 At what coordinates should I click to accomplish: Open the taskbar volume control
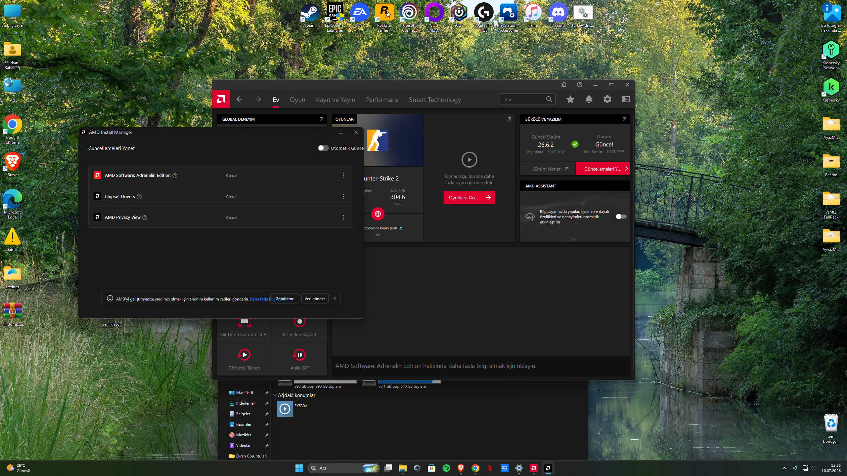(813, 468)
